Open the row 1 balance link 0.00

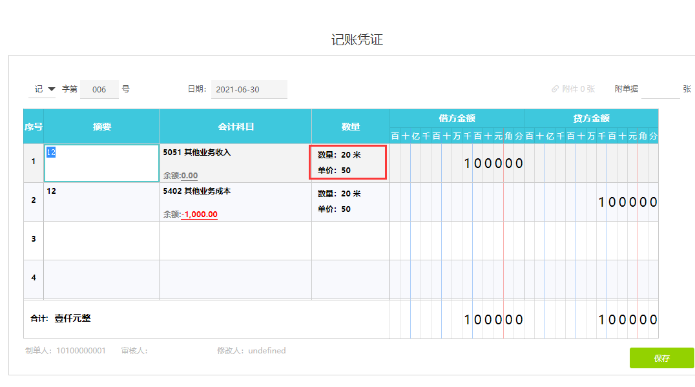tap(189, 175)
